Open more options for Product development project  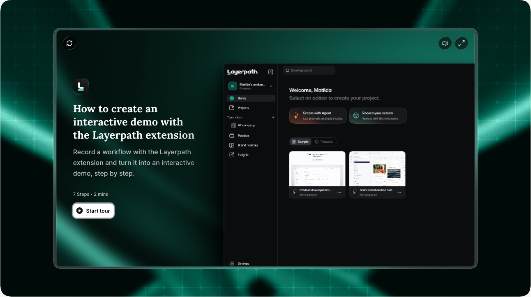pyautogui.click(x=339, y=192)
